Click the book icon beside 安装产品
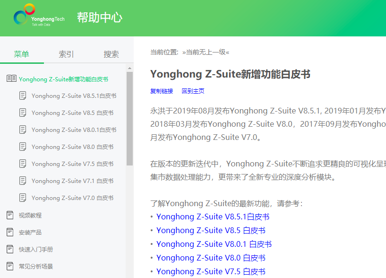The image size is (386, 278). (10, 232)
